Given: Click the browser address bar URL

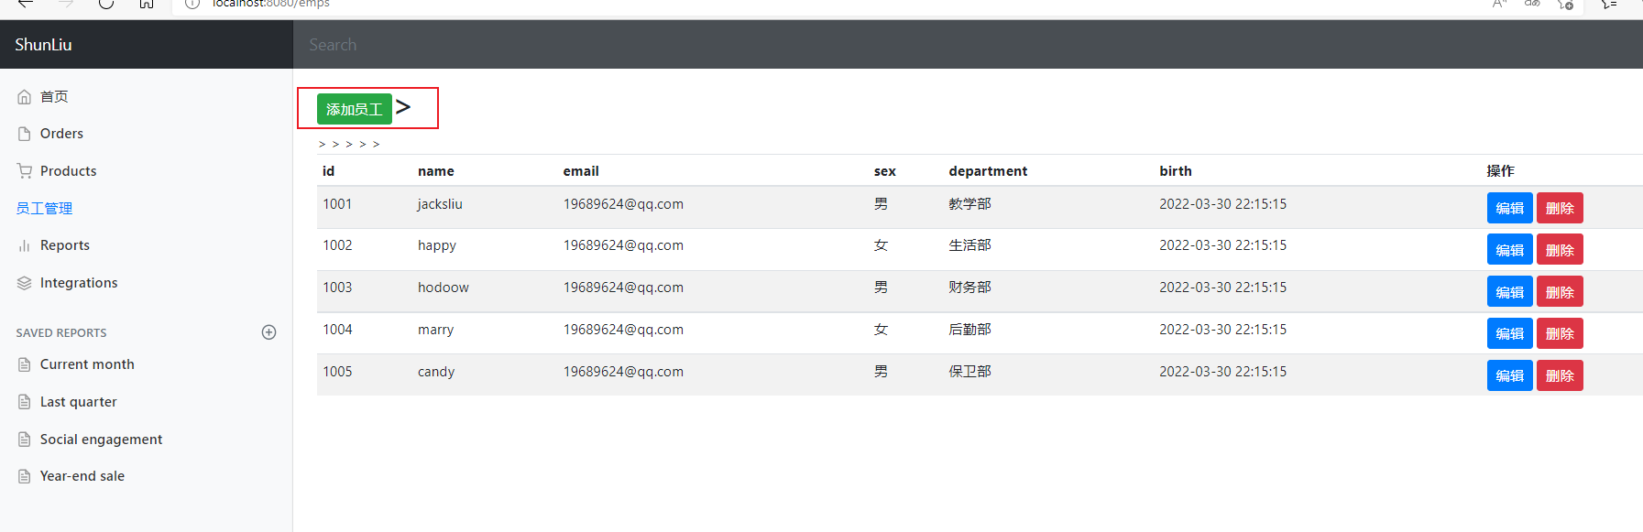Looking at the screenshot, I should (x=271, y=4).
